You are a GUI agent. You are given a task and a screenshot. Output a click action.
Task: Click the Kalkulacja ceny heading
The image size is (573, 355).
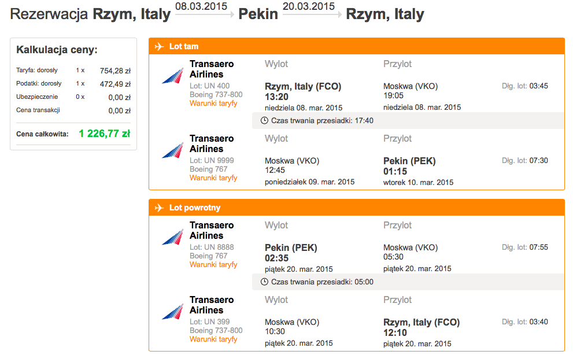coord(57,50)
